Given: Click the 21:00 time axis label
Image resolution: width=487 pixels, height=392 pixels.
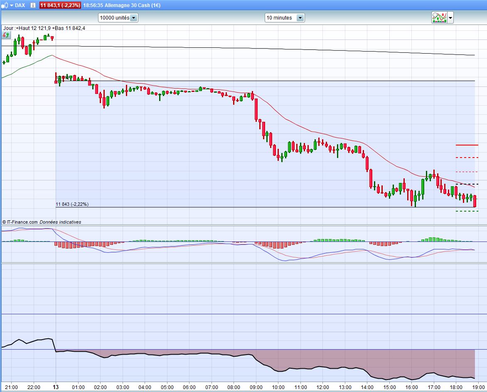Looking at the screenshot, I should click(12, 387).
